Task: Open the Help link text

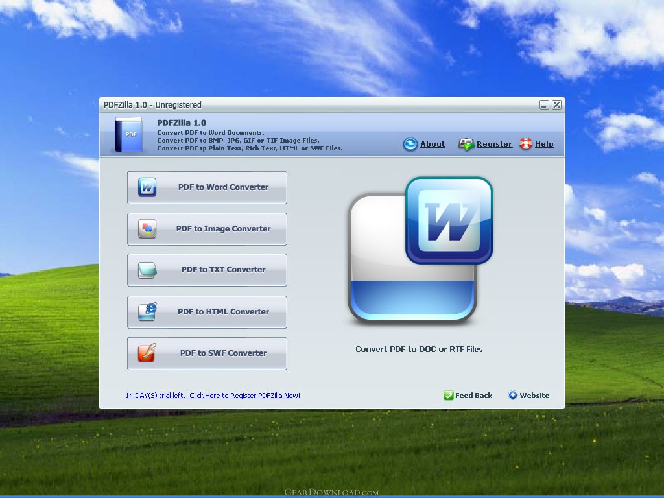Action: pos(544,144)
